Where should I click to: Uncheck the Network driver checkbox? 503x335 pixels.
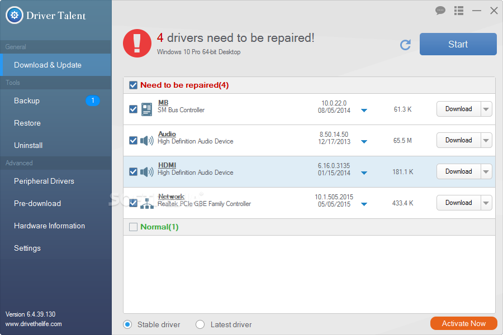point(133,203)
